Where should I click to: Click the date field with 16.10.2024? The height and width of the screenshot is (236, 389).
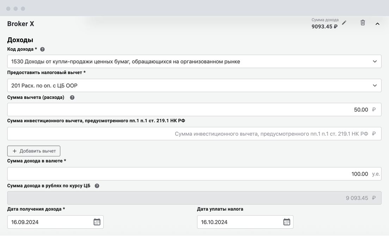click(245, 222)
